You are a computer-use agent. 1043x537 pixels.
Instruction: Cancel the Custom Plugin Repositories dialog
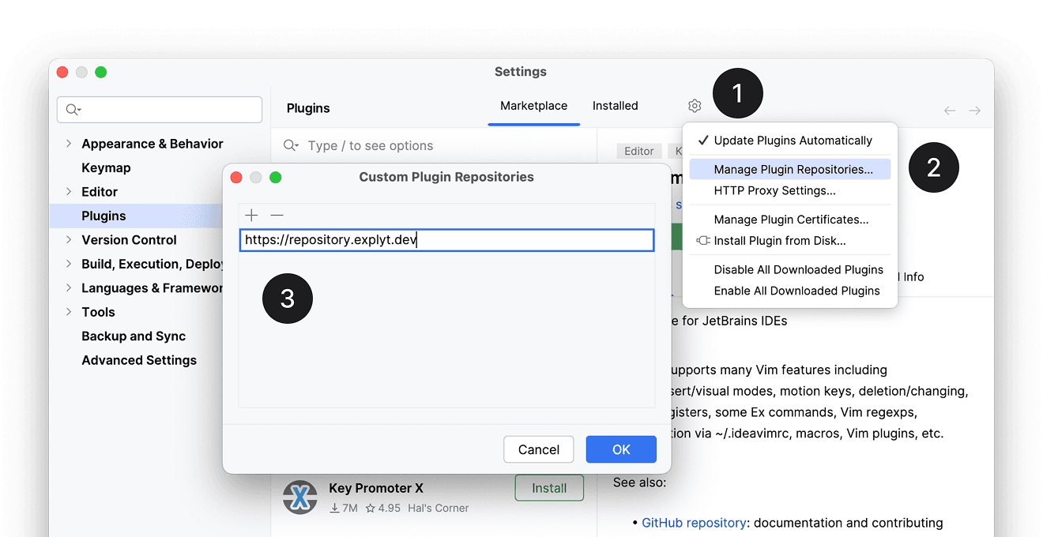coord(538,449)
